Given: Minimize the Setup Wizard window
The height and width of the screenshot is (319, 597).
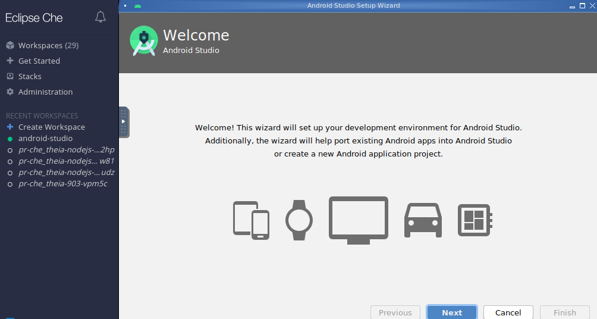Looking at the screenshot, I should (x=572, y=7).
